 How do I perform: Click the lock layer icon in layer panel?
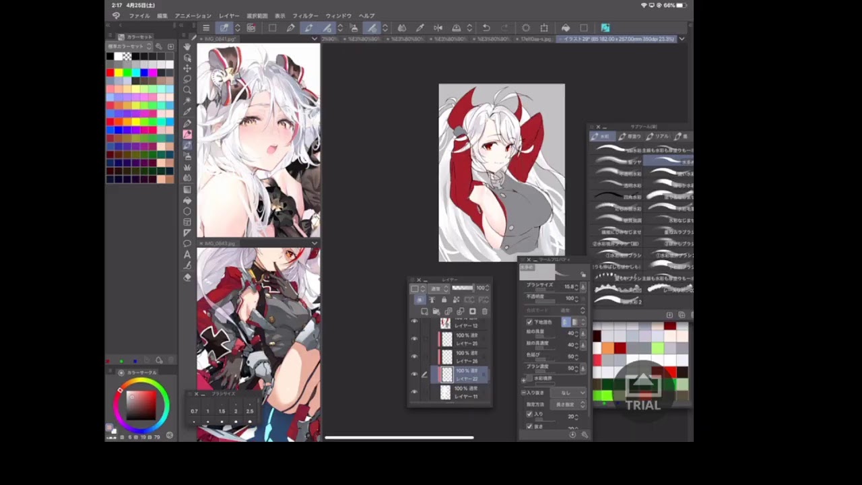tap(444, 300)
